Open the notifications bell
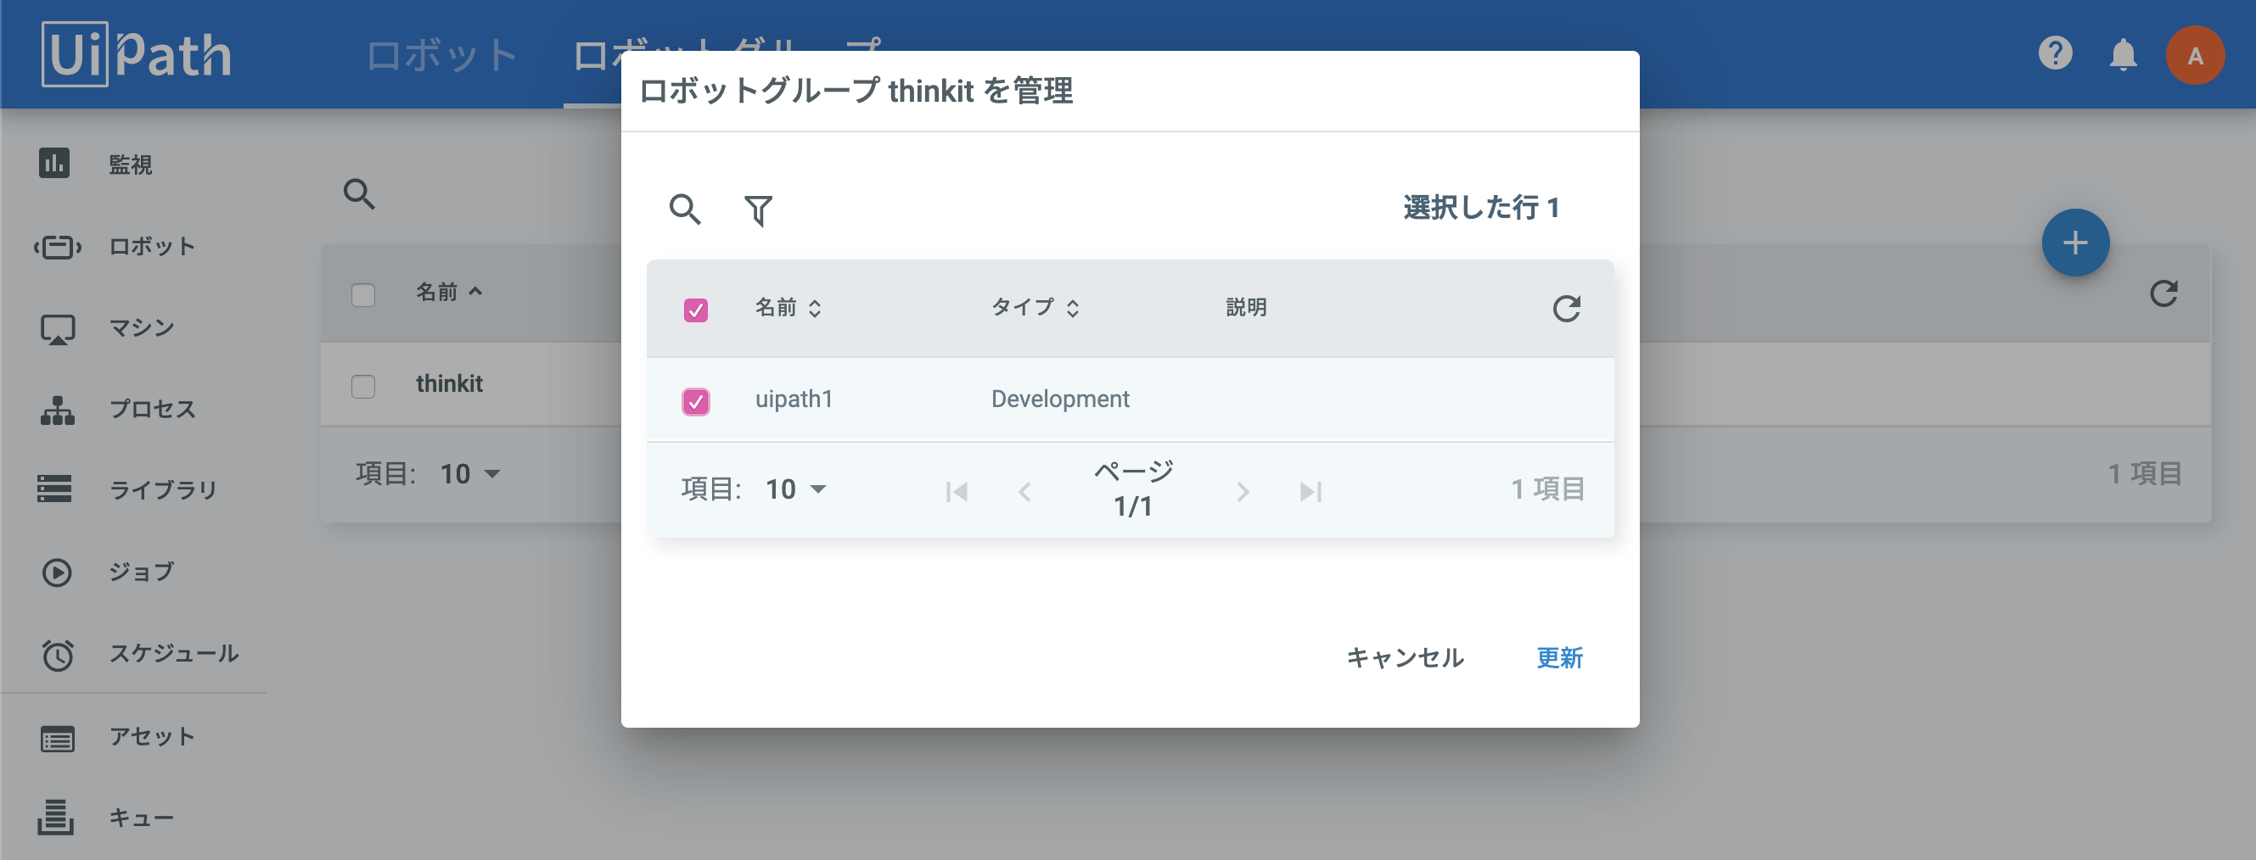Image resolution: width=2256 pixels, height=860 pixels. 2123,55
